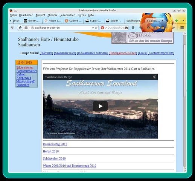Viewport: 195px width, 181px height.
Task: Switch to the second Super ... clapperboard tab
Action: (x=114, y=21)
